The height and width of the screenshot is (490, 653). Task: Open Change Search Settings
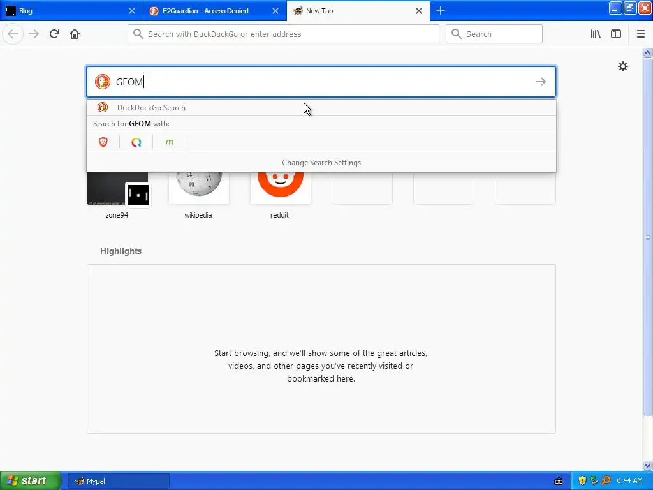pyautogui.click(x=321, y=163)
